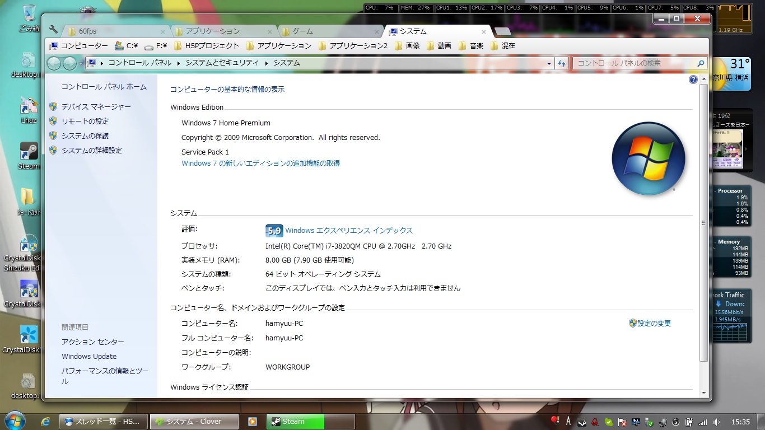Image resolution: width=765 pixels, height=430 pixels.
Task: Open Windows Update from the sidebar
Action: pos(89,356)
